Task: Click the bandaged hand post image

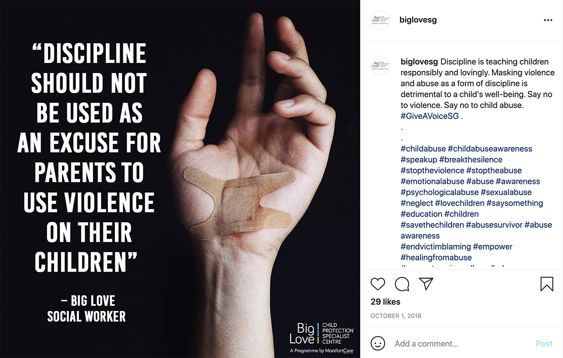Action: click(180, 179)
